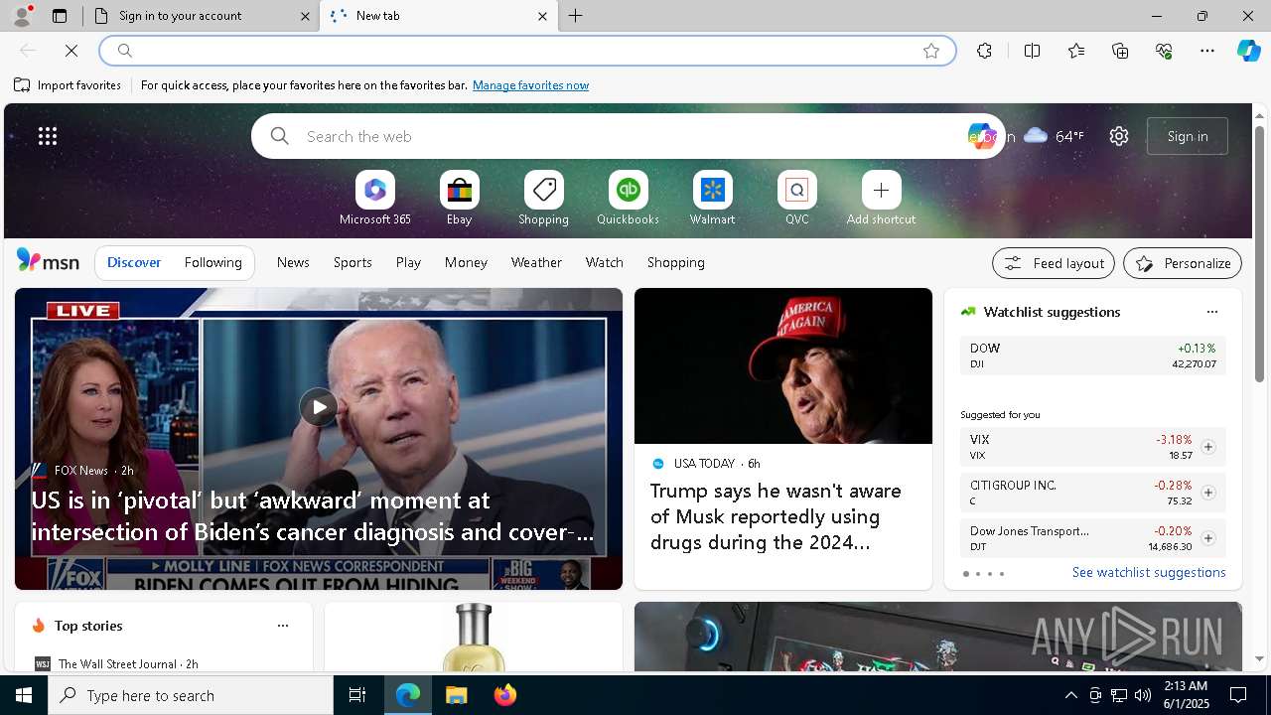1271x715 pixels.
Task: Open the Watch section
Action: click(x=605, y=262)
